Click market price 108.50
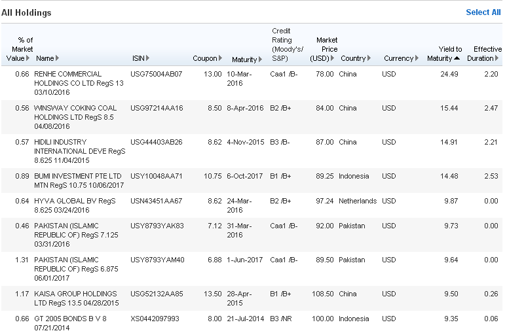507x331 pixels. pos(323,294)
